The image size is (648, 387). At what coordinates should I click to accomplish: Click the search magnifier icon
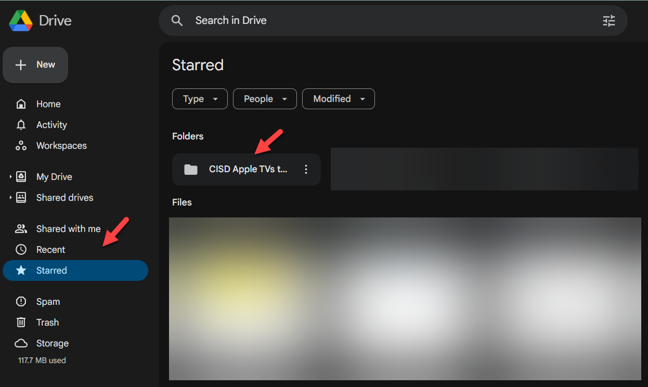coord(177,21)
